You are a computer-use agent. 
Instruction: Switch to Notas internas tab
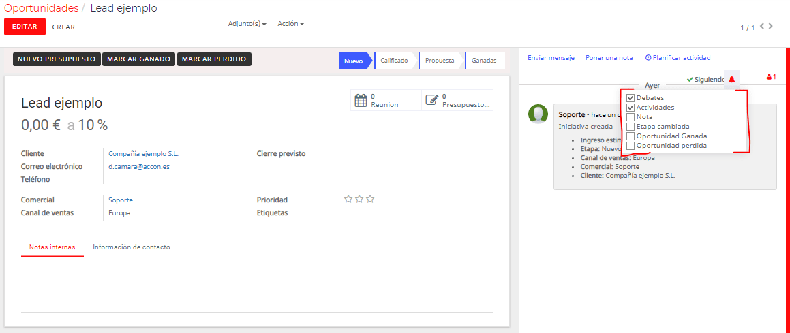click(x=52, y=247)
